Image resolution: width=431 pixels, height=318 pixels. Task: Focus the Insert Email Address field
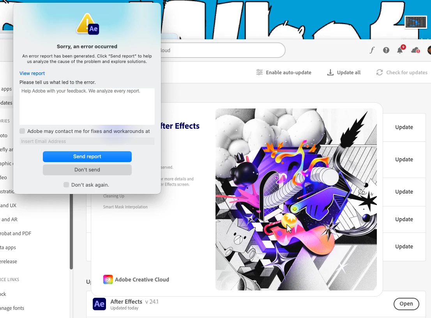click(x=87, y=142)
